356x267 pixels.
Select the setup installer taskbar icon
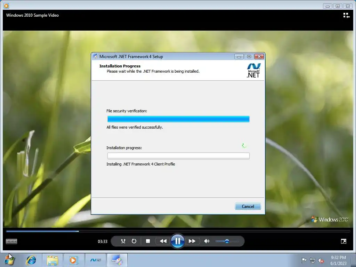coord(117,260)
